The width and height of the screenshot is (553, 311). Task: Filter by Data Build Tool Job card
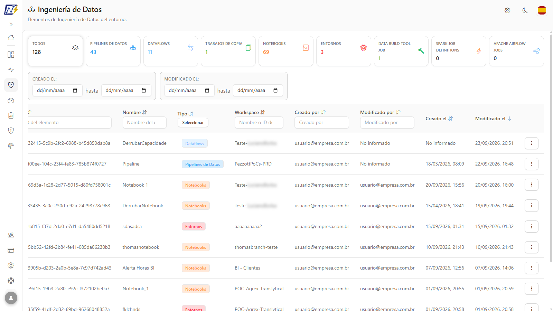(x=401, y=51)
